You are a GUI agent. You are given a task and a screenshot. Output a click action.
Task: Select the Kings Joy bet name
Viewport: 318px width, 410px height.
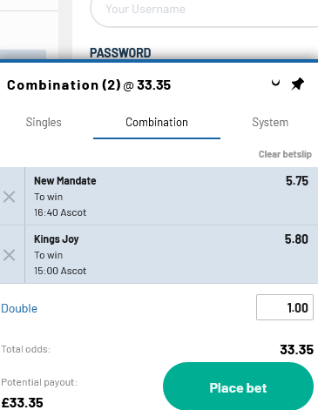click(57, 239)
